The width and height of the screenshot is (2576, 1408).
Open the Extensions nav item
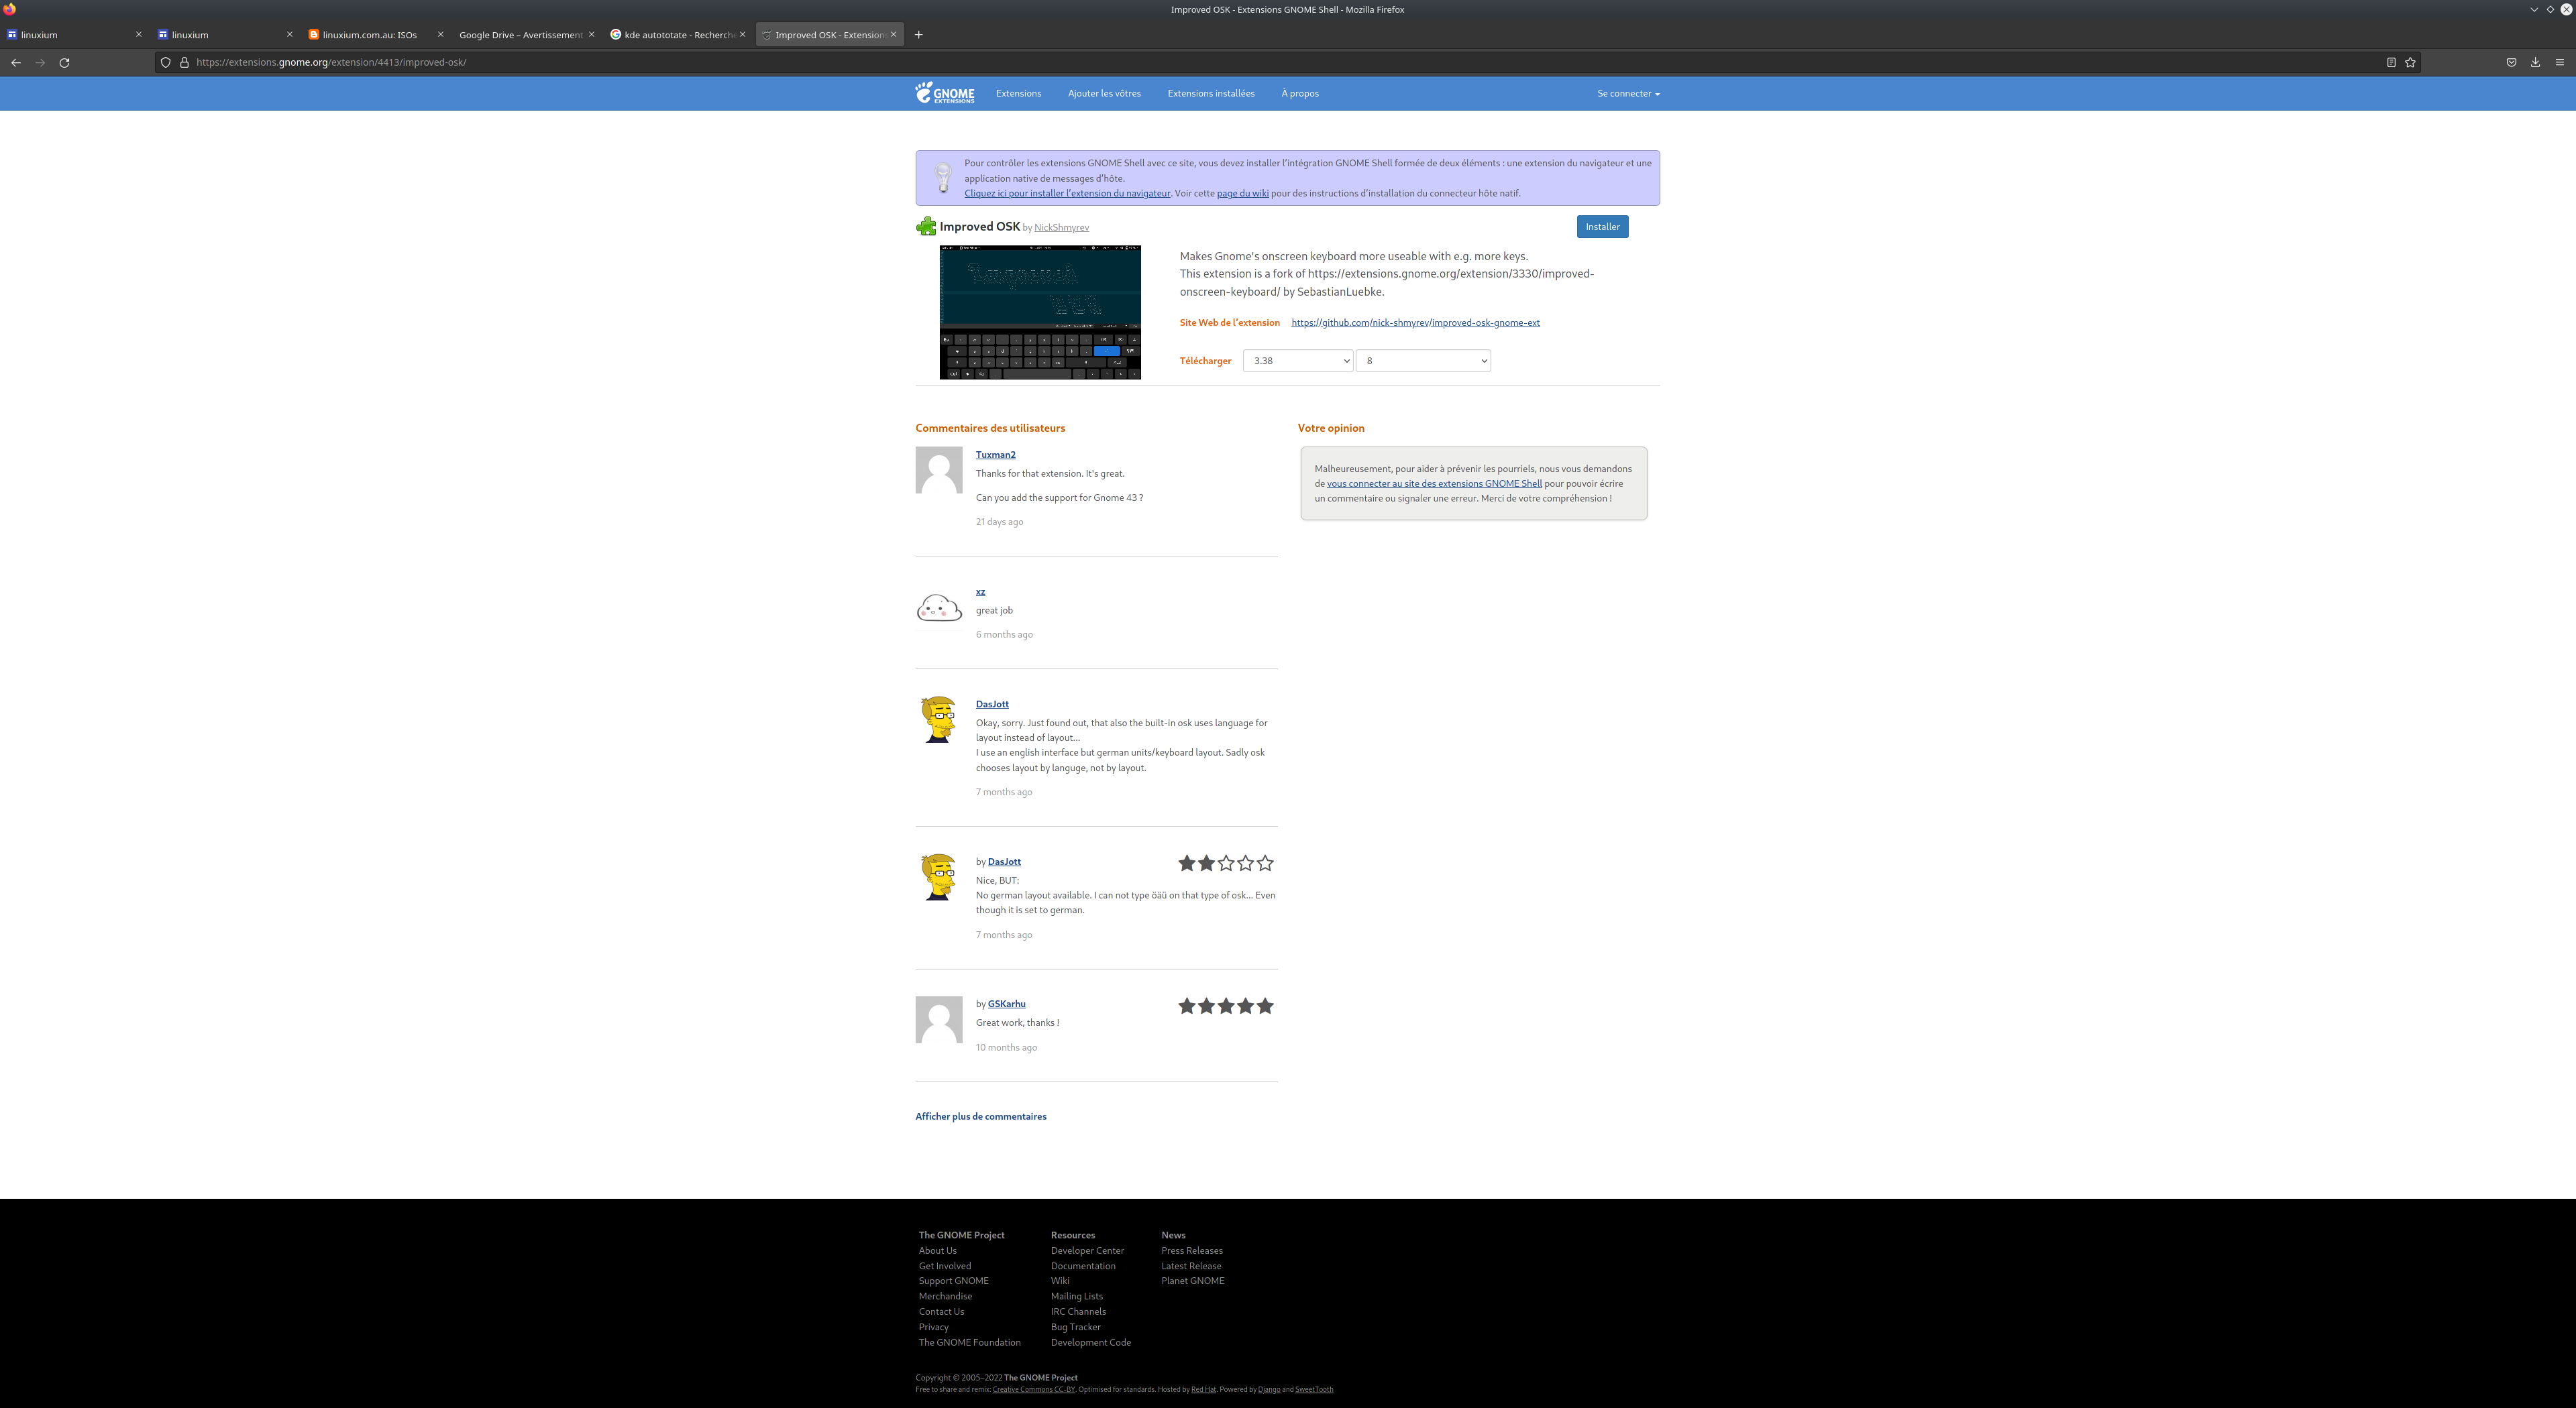(x=1018, y=93)
